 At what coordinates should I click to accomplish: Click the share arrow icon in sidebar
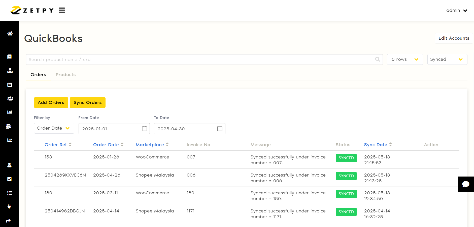(x=8, y=220)
